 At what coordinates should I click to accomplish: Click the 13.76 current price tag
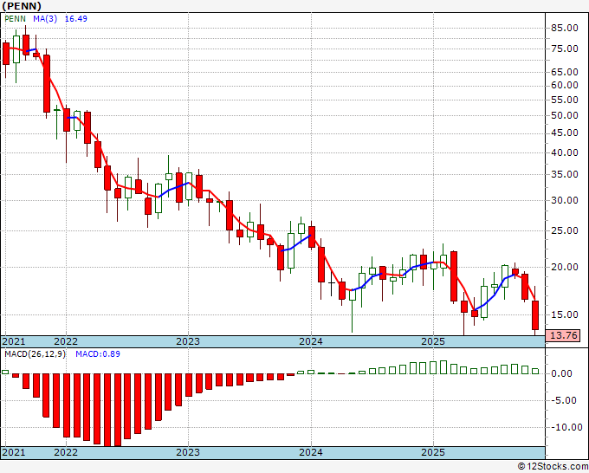click(562, 335)
